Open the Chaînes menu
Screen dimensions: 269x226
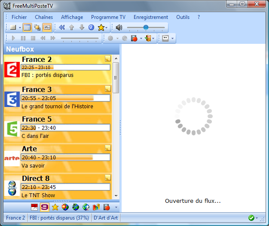44,17
